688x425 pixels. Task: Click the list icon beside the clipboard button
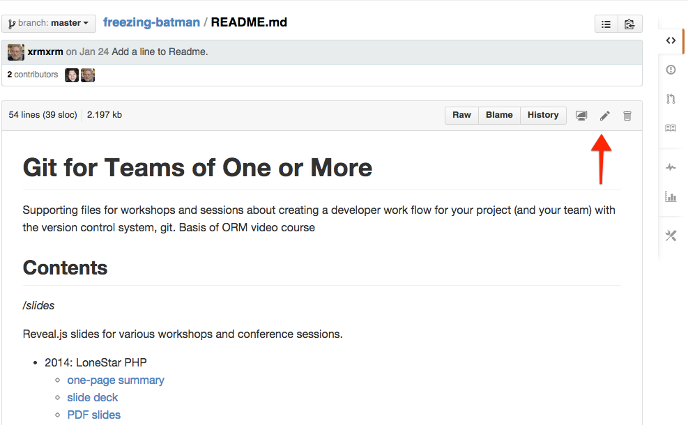coord(606,24)
